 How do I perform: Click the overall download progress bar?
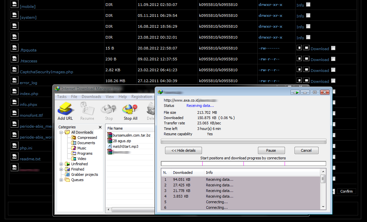[x=243, y=141]
